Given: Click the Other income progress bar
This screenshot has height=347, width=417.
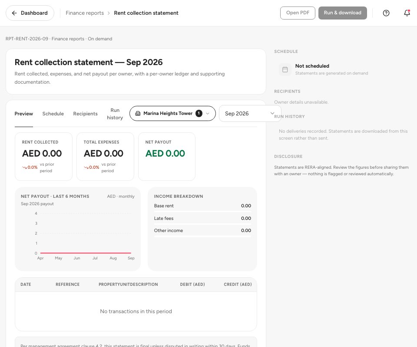Looking at the screenshot, I should point(202,236).
